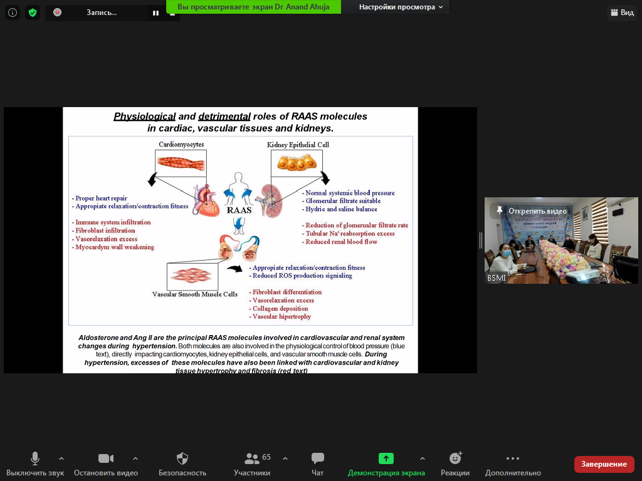
Task: Open the meeting info icon
Action: tap(13, 13)
